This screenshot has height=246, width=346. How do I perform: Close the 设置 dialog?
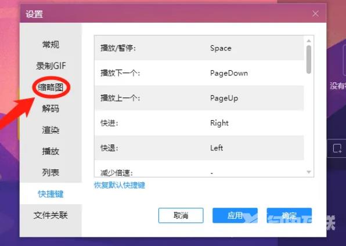[x=315, y=14]
